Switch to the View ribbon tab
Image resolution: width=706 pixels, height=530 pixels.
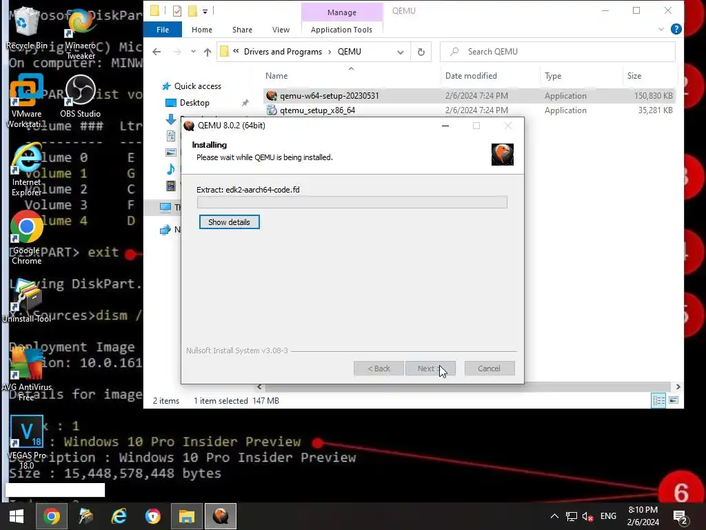tap(281, 30)
